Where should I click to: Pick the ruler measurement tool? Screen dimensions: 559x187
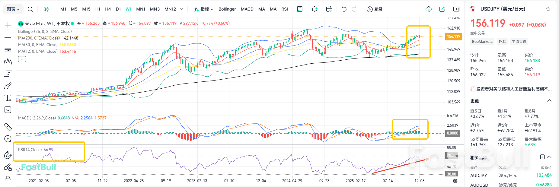8,127
